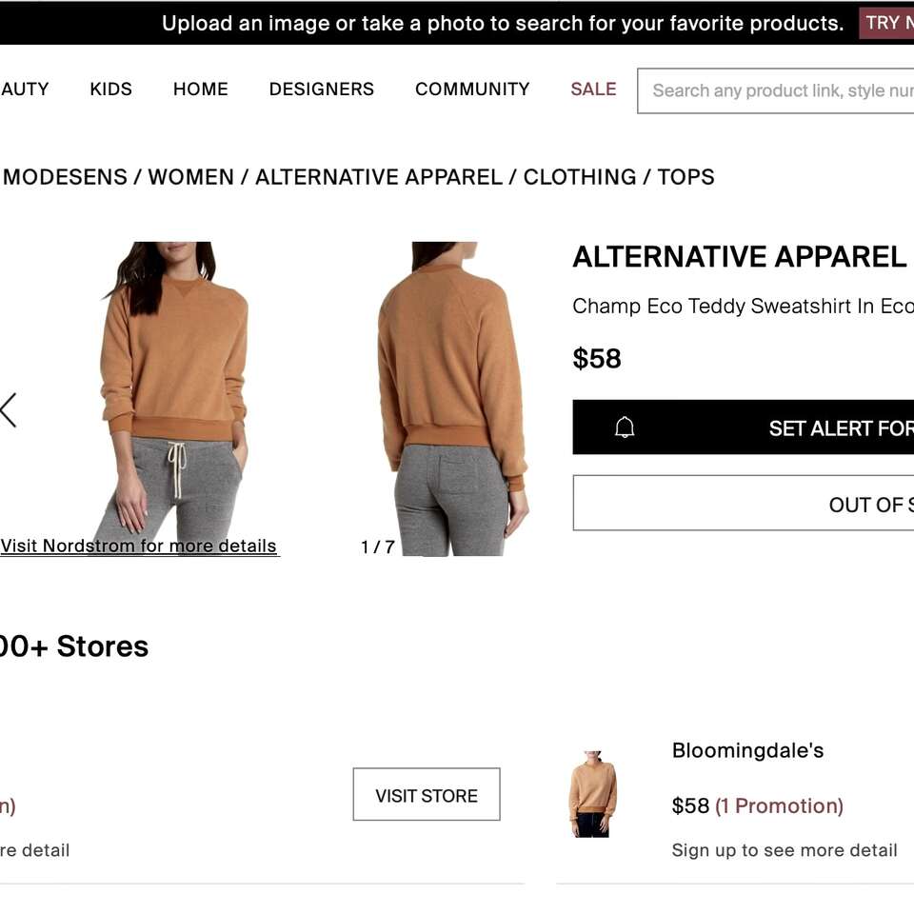Open the Community menu
914x914 pixels.
click(x=472, y=89)
